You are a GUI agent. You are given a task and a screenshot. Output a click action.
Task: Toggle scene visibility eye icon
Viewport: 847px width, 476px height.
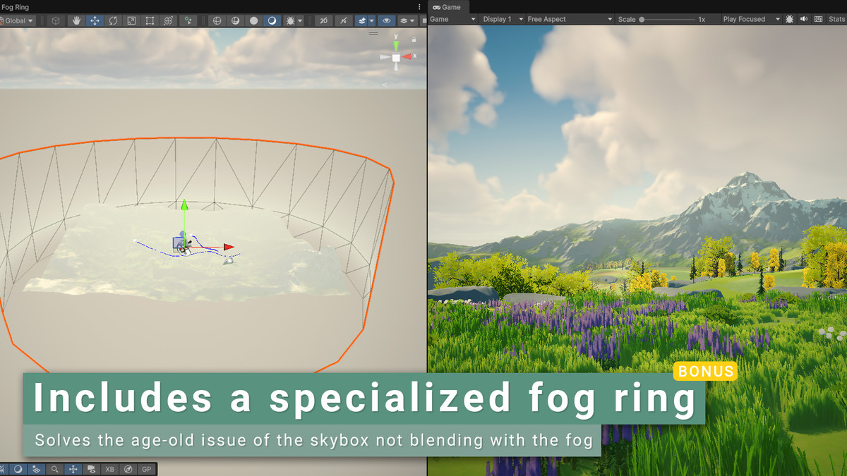pos(387,20)
